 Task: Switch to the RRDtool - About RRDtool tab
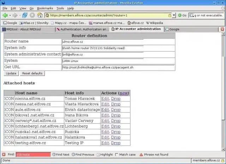[x=28, y=29]
